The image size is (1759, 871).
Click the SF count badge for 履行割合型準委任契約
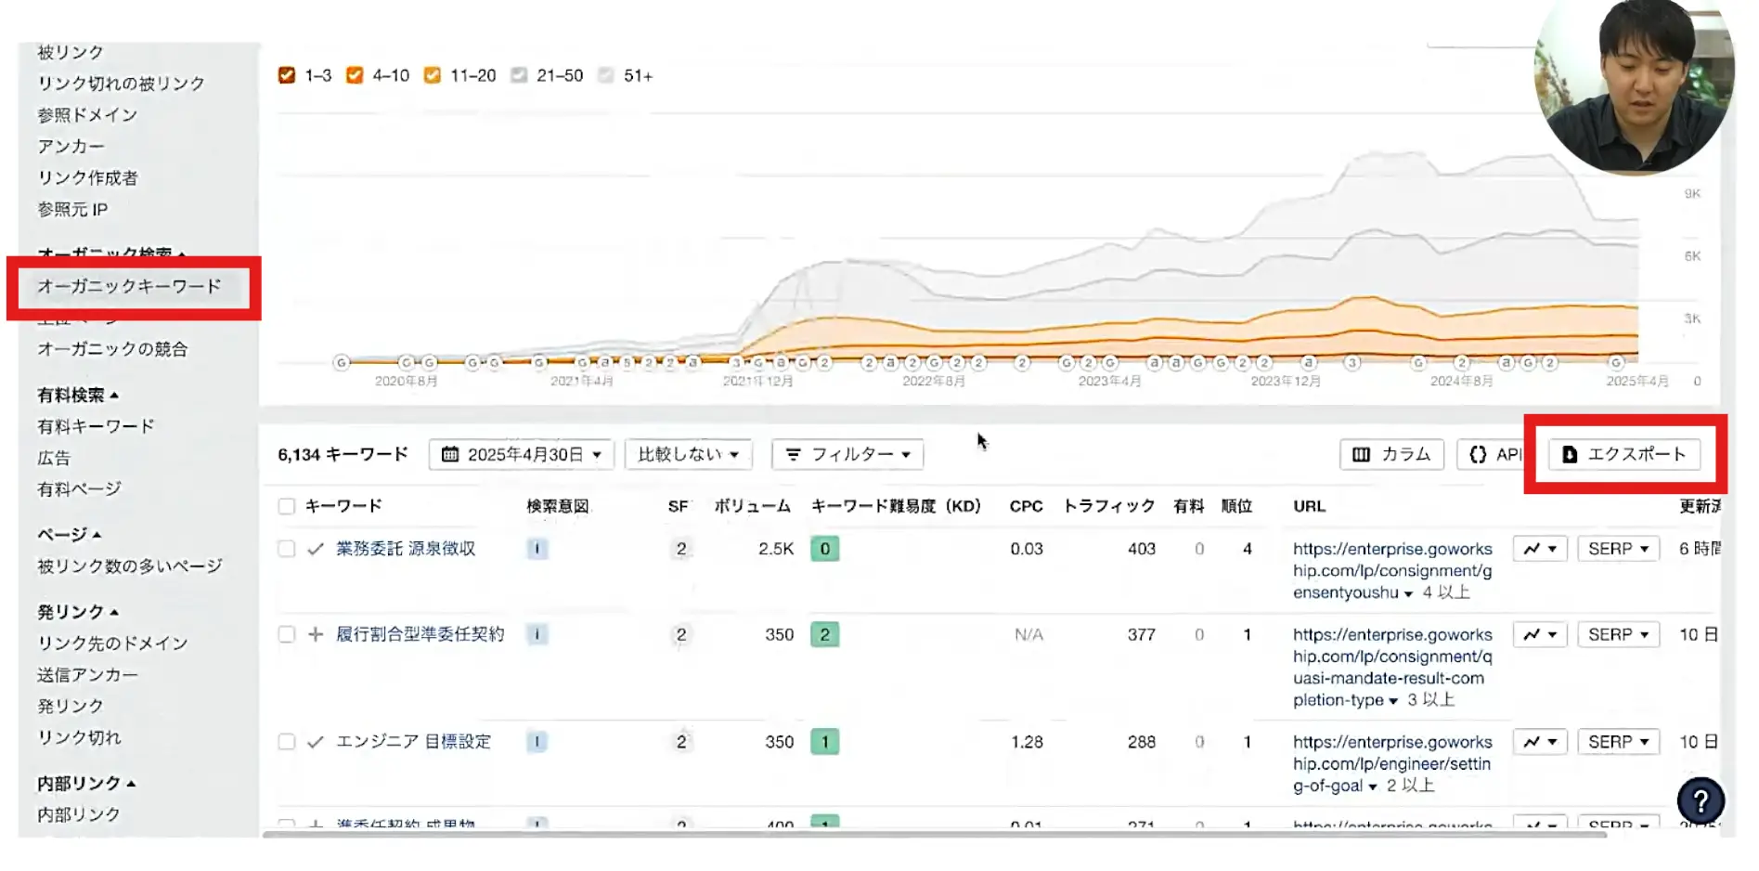(x=681, y=634)
